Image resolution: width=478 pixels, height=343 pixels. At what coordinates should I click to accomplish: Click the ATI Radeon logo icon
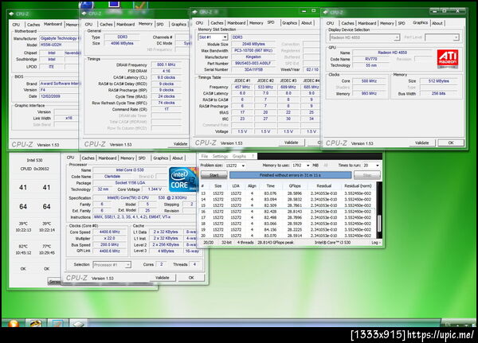click(x=448, y=59)
